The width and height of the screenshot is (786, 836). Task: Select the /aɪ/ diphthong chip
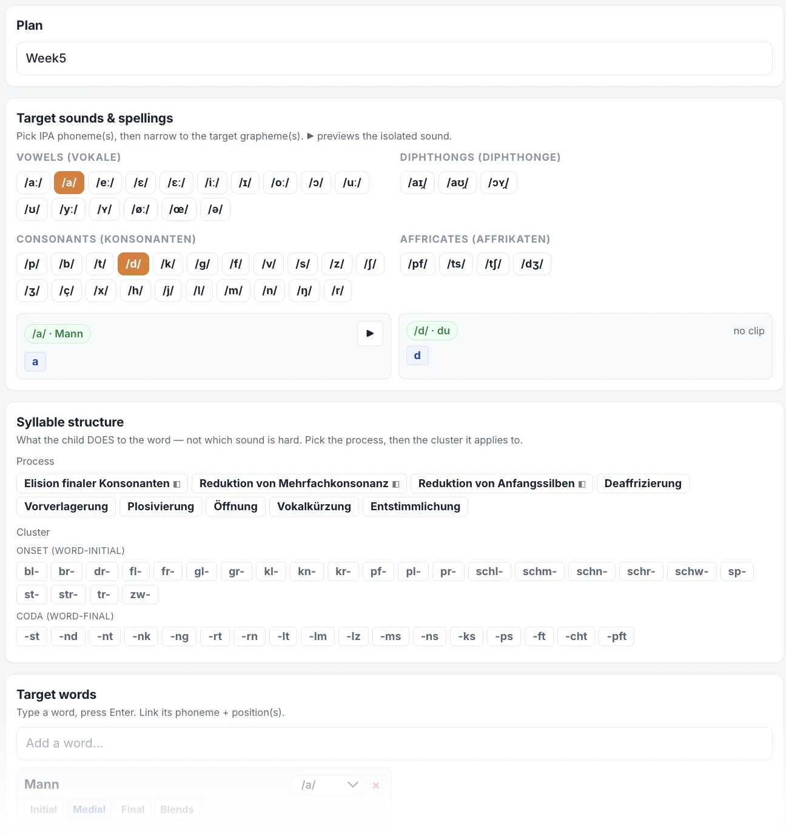tap(417, 183)
